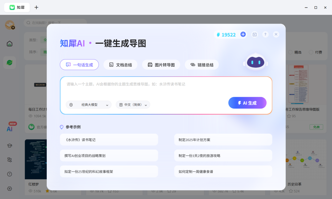This screenshot has height=199, width=332.
Task: Click the AI 生成 button
Action: tap(247, 103)
